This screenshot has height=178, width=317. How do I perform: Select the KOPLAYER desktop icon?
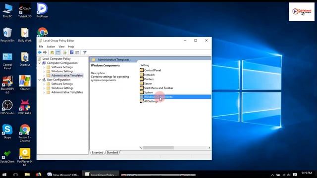pyautogui.click(x=25, y=107)
